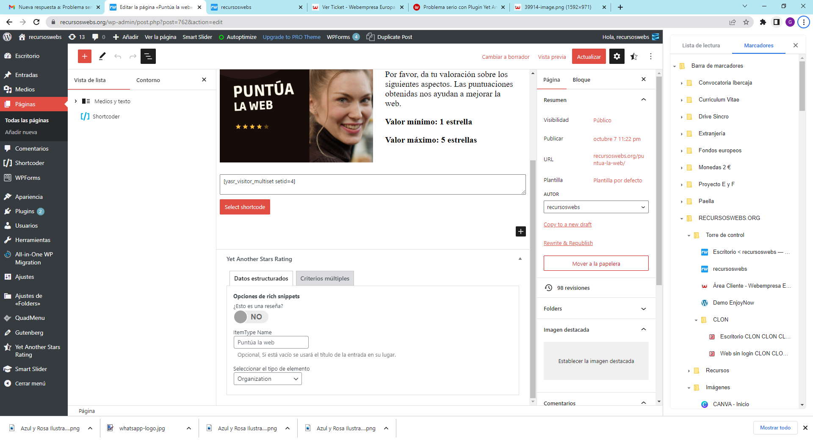Click Puntúa la web image thumbnail
This screenshot has height=440, width=813.
point(296,115)
